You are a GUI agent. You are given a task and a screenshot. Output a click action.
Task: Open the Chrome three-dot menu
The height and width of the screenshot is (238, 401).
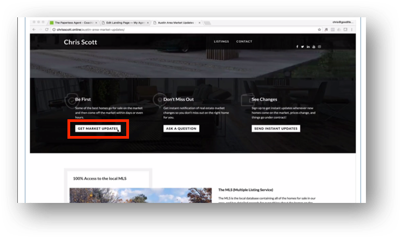point(352,30)
